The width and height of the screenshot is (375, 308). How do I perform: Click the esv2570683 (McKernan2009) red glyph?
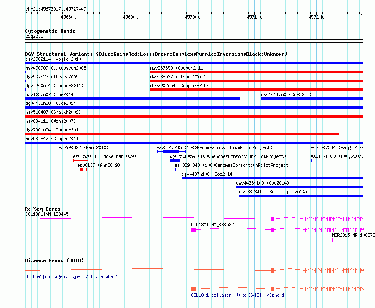(81, 161)
